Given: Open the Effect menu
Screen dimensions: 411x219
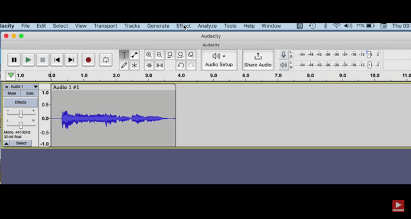Looking at the screenshot, I should [x=184, y=26].
